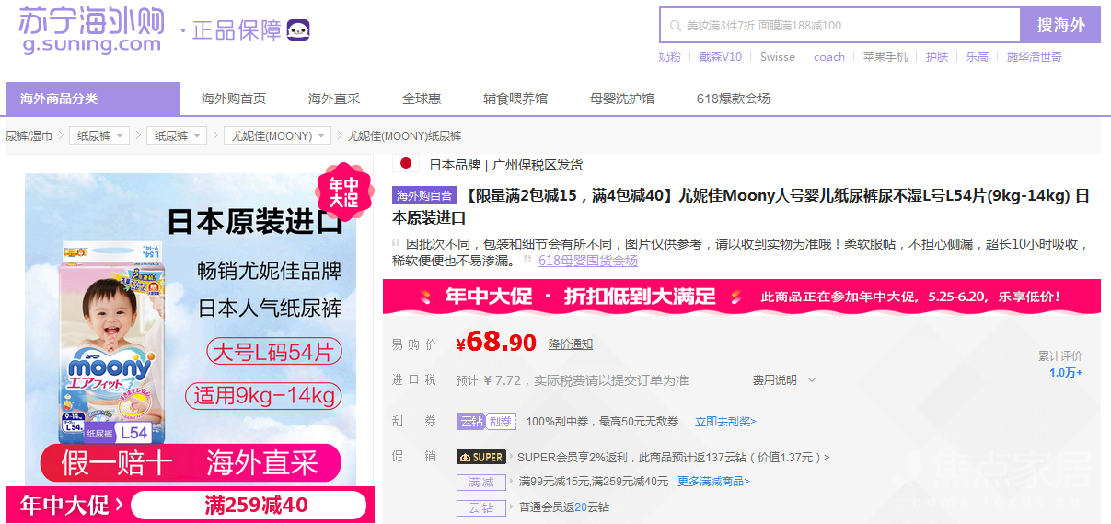1111x524 pixels.
Task: Click the 尿裤/湿巾 breadcrumb link
Action: (29, 135)
